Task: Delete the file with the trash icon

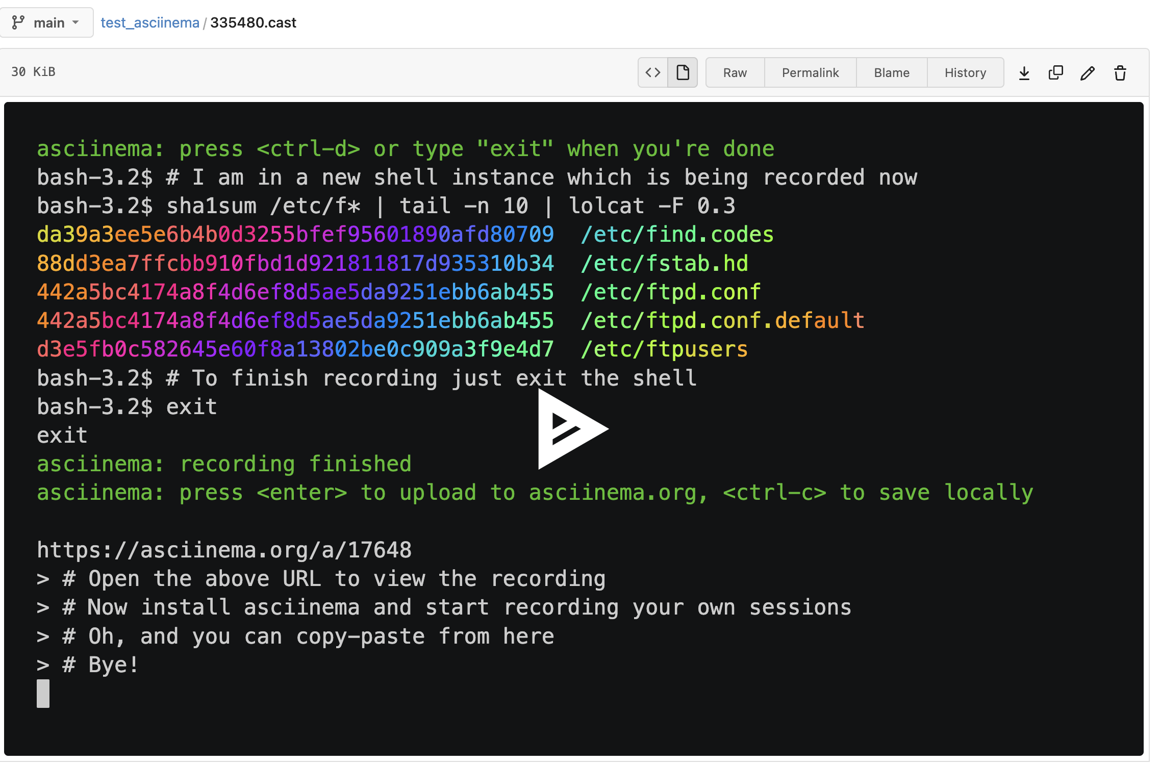Action: pyautogui.click(x=1120, y=73)
